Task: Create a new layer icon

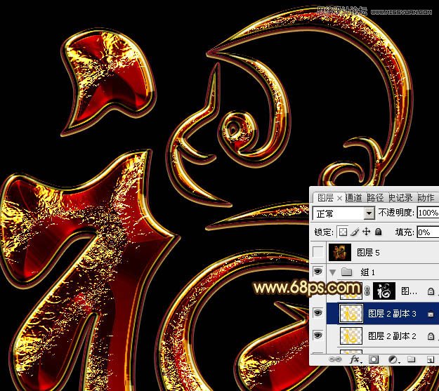Action: coord(431,359)
